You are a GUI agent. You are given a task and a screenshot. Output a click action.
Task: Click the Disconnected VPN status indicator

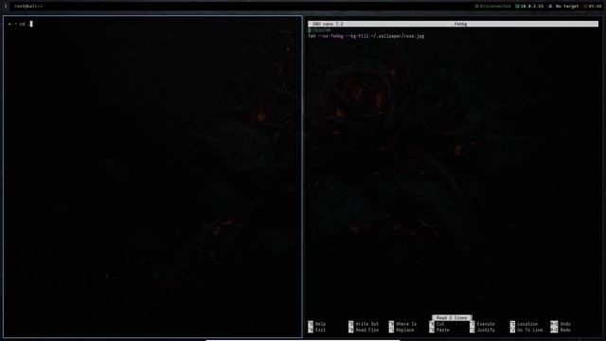coord(492,7)
